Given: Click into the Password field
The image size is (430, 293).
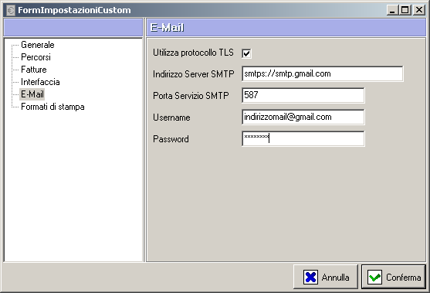Looking at the screenshot, I should click(303, 138).
